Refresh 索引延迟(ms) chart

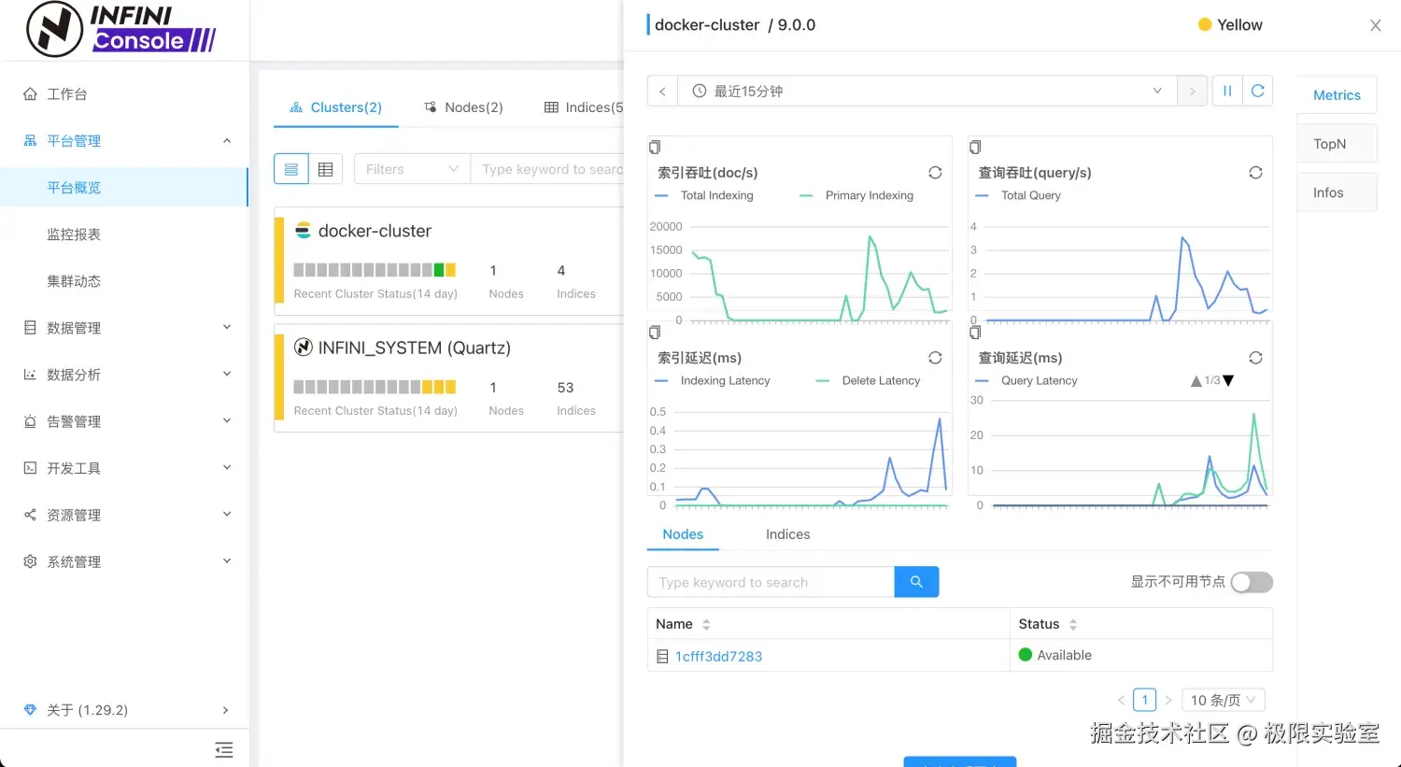[x=935, y=358]
